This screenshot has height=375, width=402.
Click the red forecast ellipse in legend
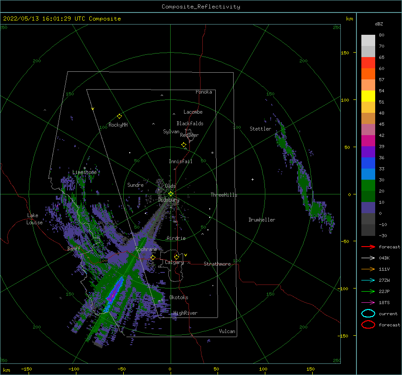[x=368, y=325]
